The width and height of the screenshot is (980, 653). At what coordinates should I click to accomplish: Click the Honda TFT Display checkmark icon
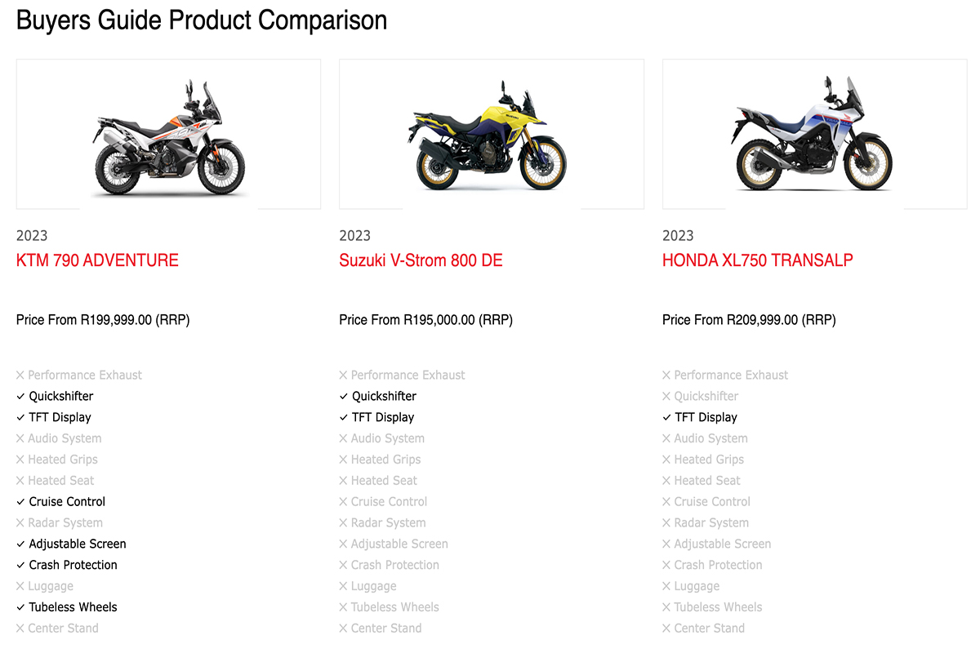[x=666, y=418]
